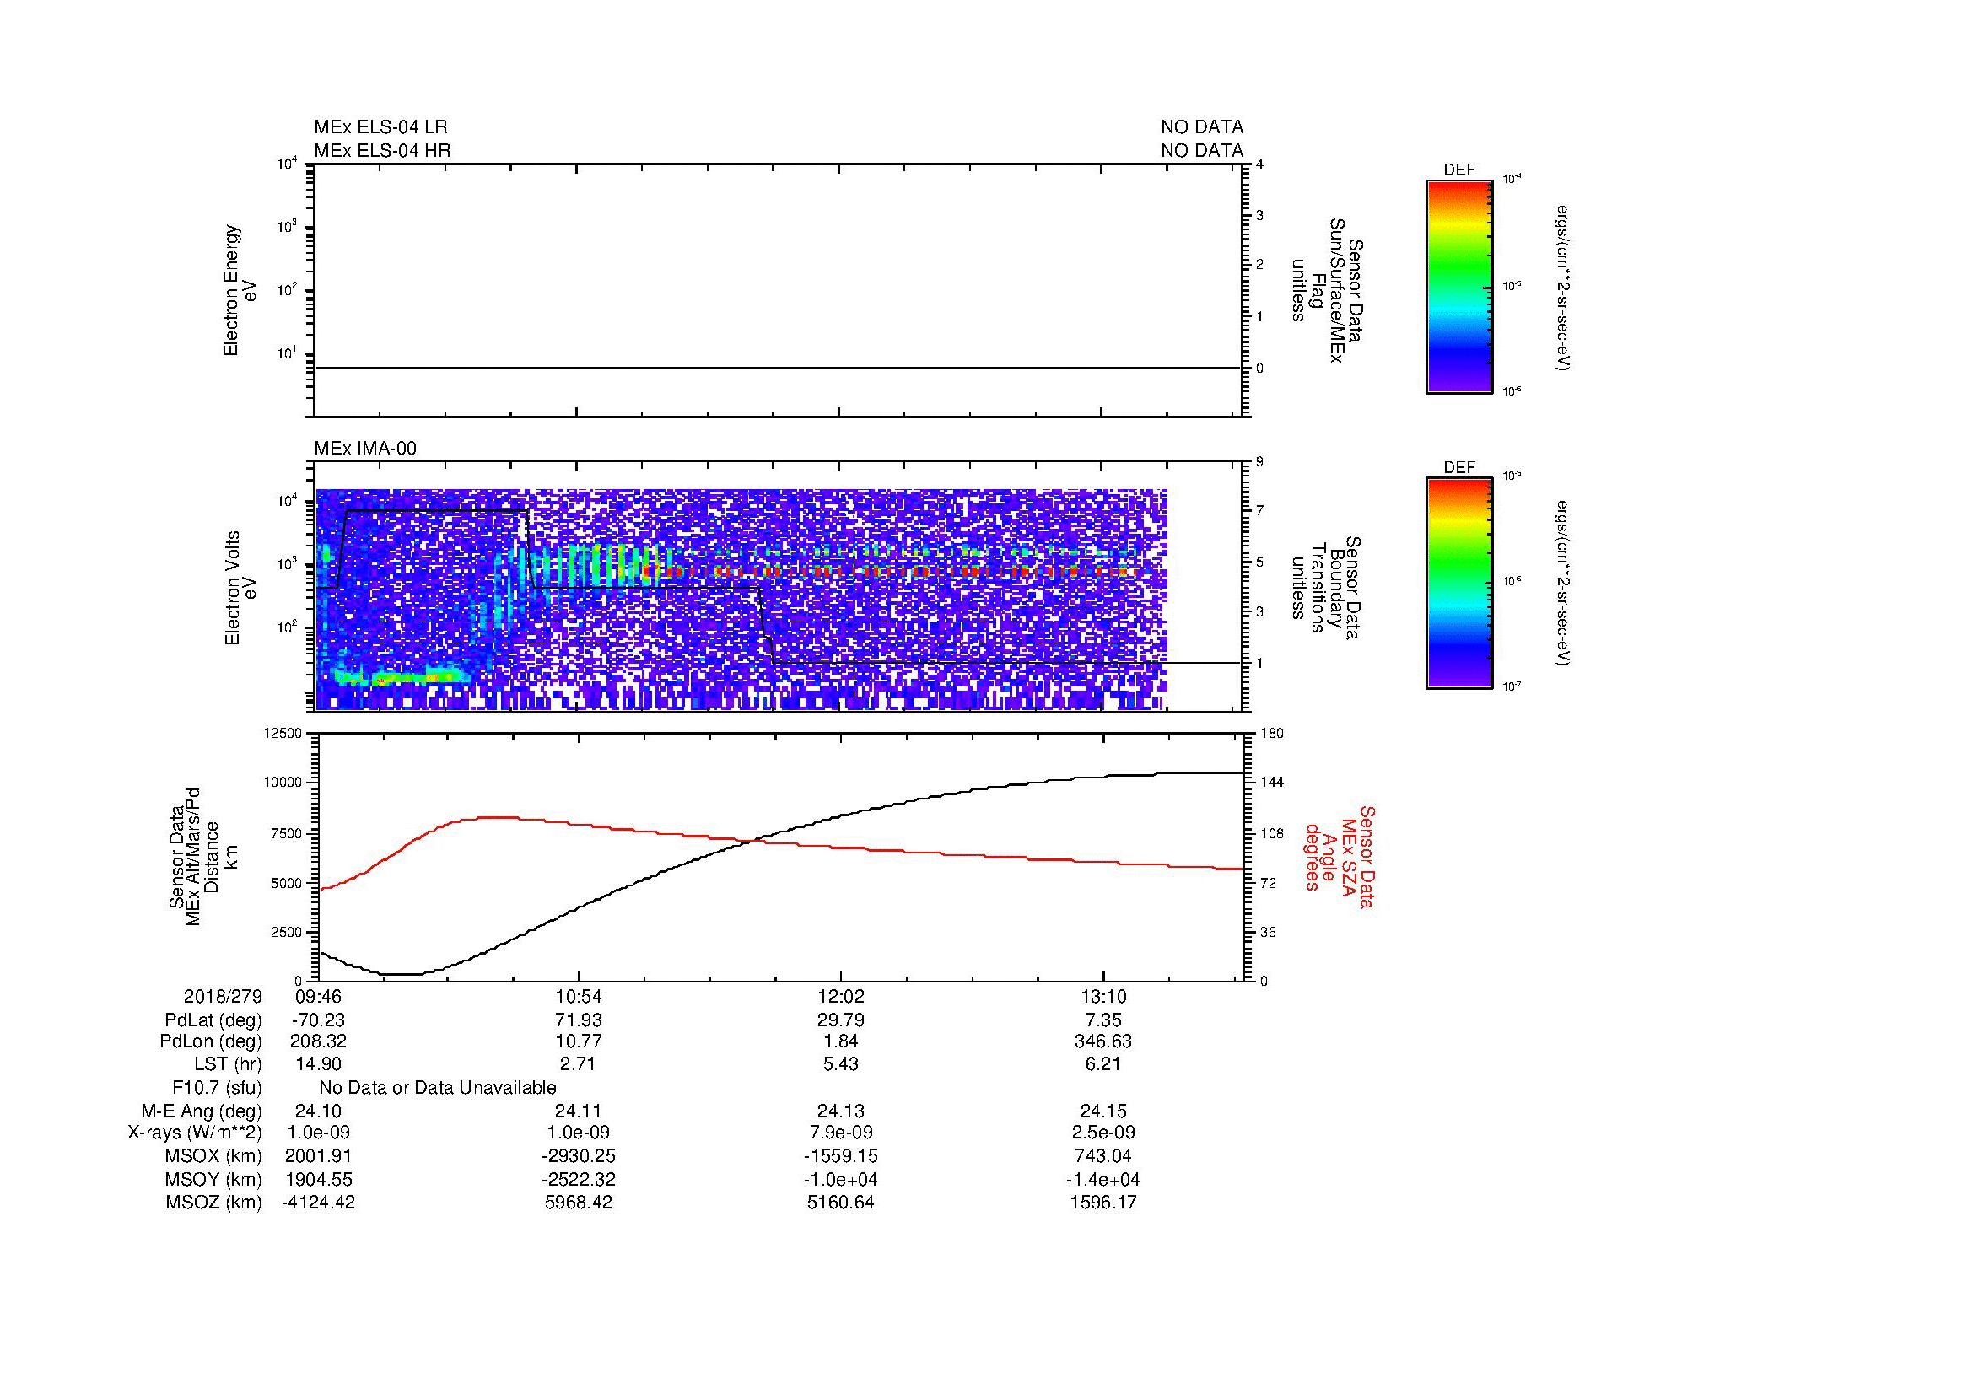Click the 'PdLat (deg)' row label
Screen dimensions: 1973x1394
point(213,1020)
